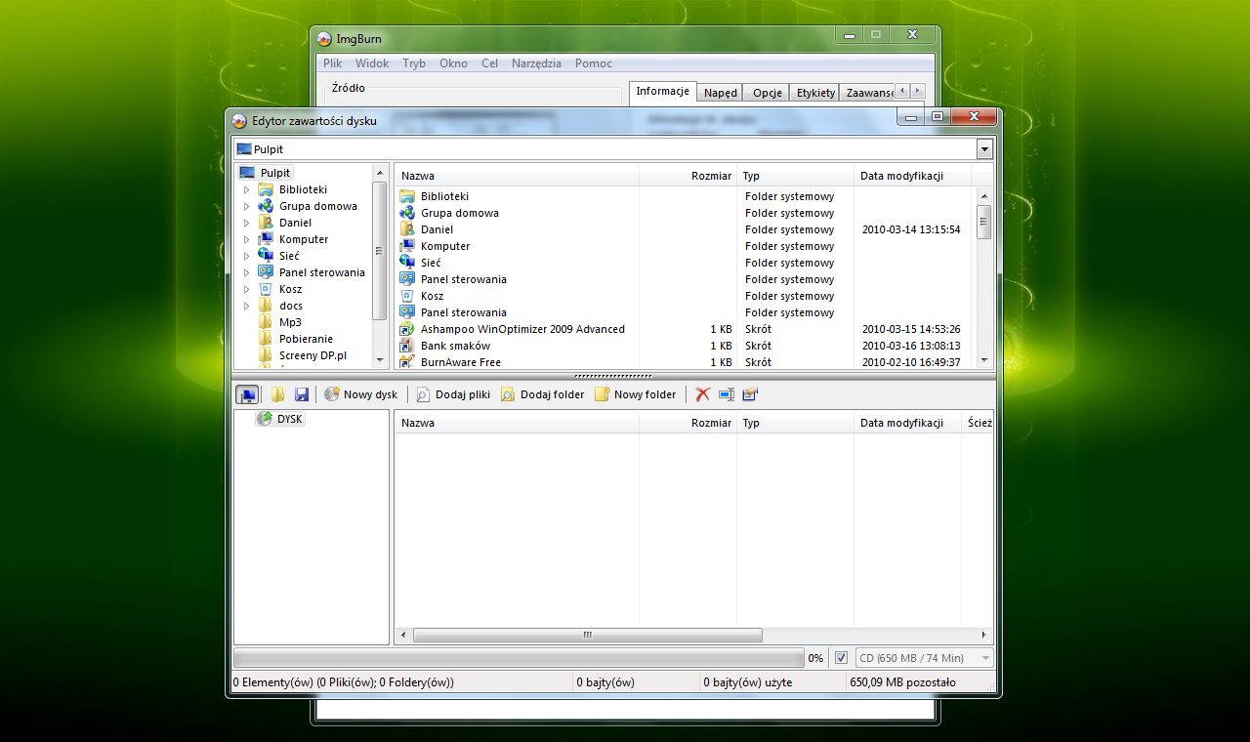Image resolution: width=1250 pixels, height=742 pixels.
Task: Click the properties icon after rename
Action: [x=750, y=394]
